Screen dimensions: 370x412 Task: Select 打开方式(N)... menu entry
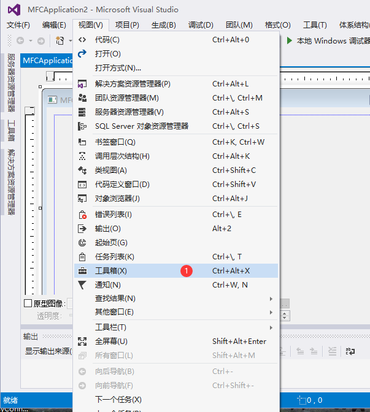[176, 68]
